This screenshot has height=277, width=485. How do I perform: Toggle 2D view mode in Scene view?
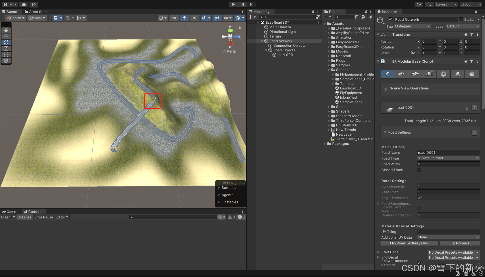(174, 18)
